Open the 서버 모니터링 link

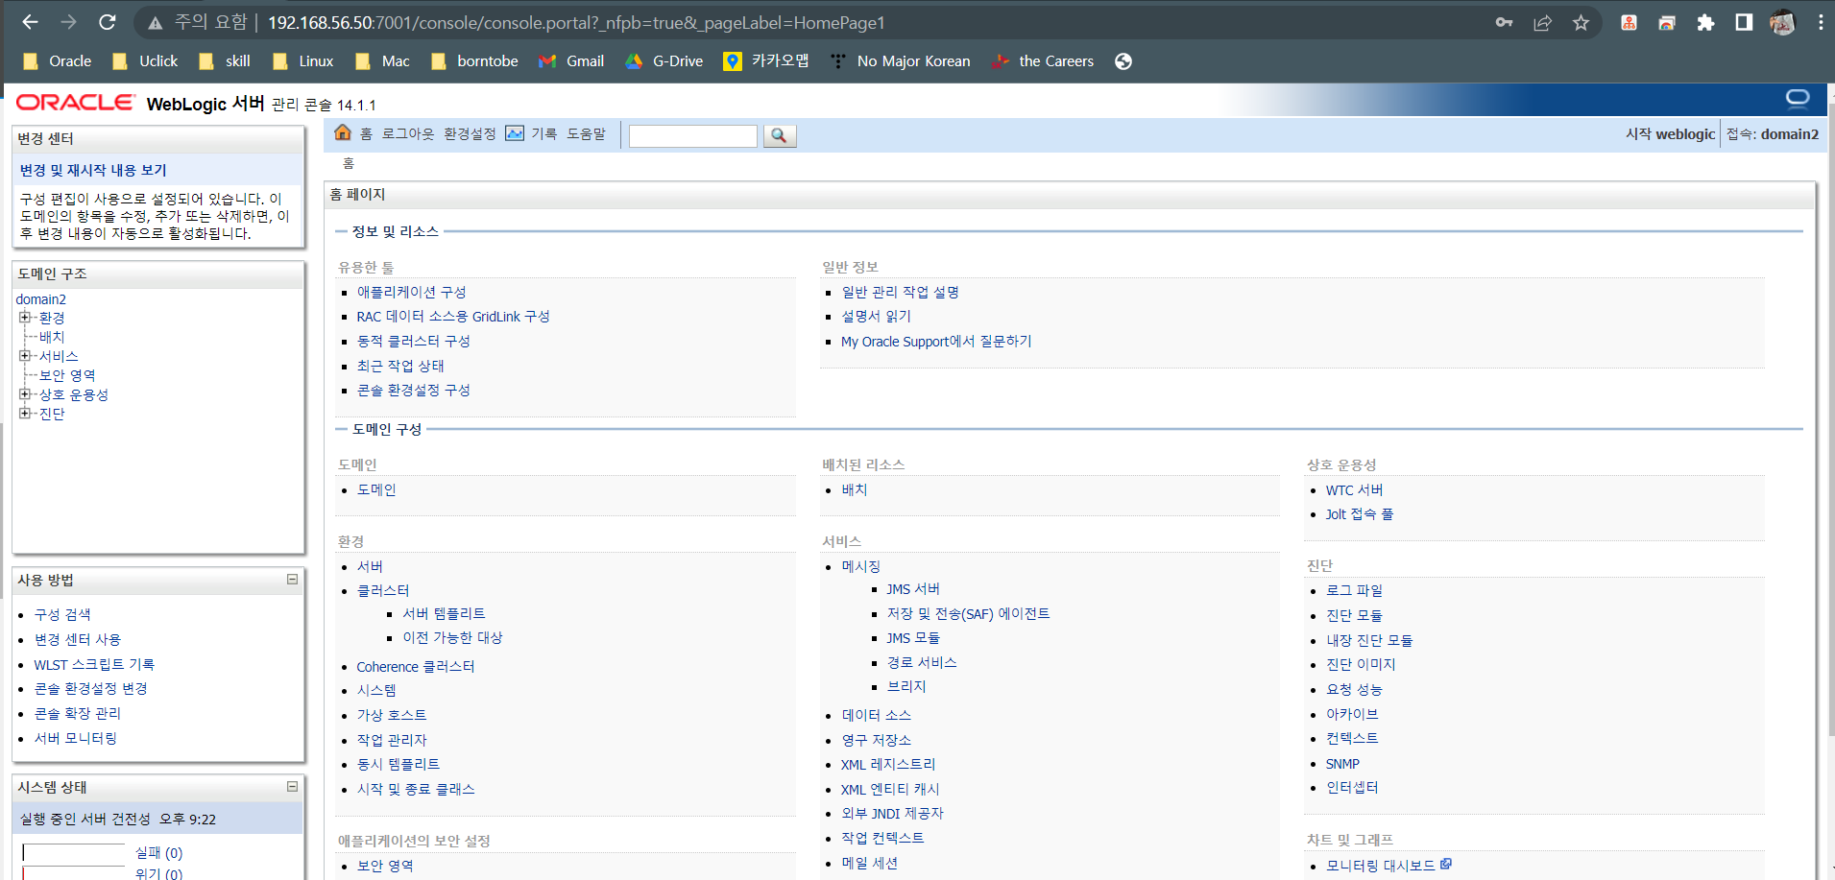pyautogui.click(x=76, y=738)
